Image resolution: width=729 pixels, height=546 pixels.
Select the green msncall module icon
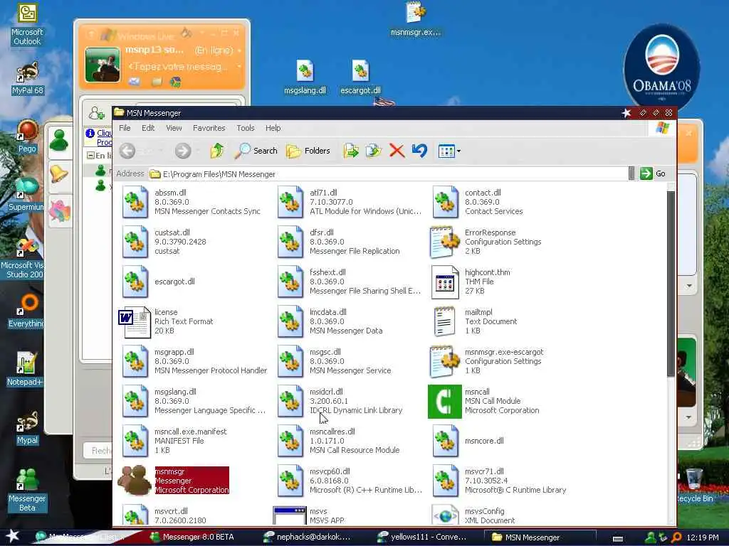444,401
